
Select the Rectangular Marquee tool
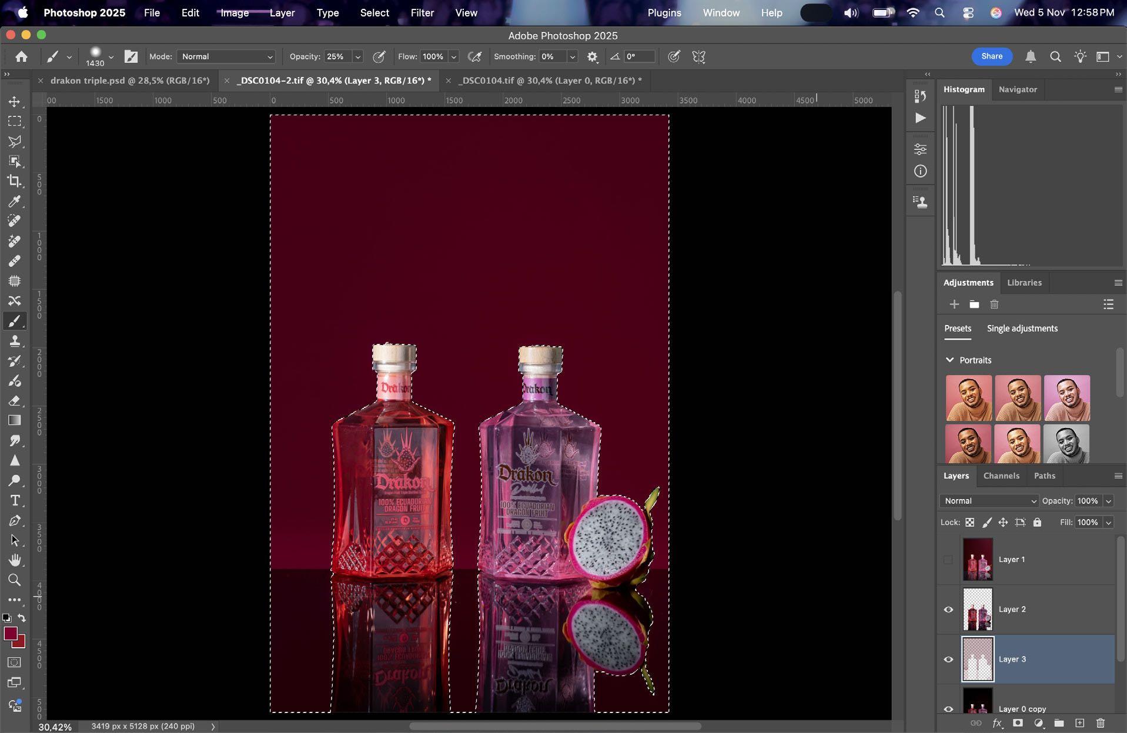[15, 122]
